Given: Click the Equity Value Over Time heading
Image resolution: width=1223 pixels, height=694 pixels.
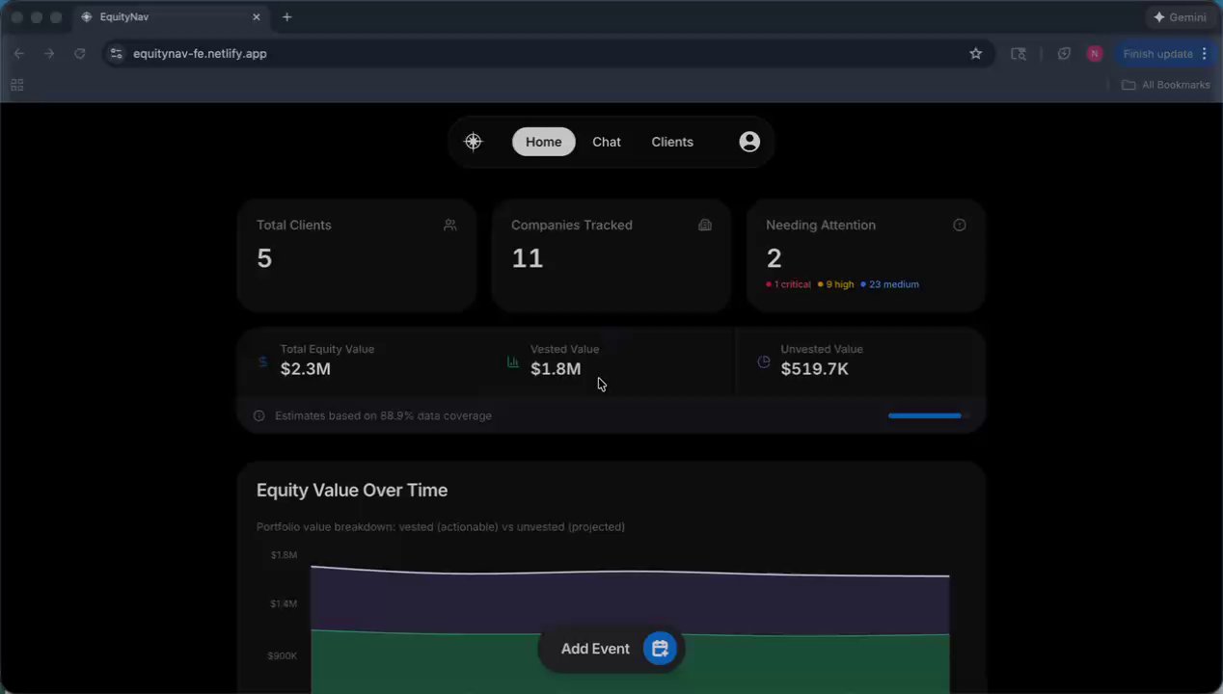Looking at the screenshot, I should tap(352, 491).
